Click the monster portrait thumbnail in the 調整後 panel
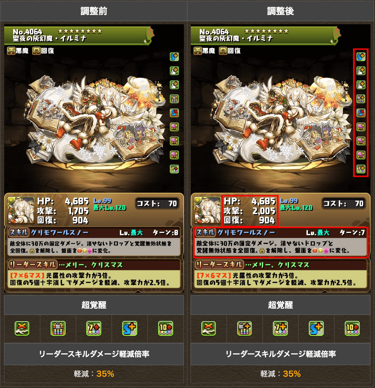Viewport: 375px width, 388px height. [207, 210]
